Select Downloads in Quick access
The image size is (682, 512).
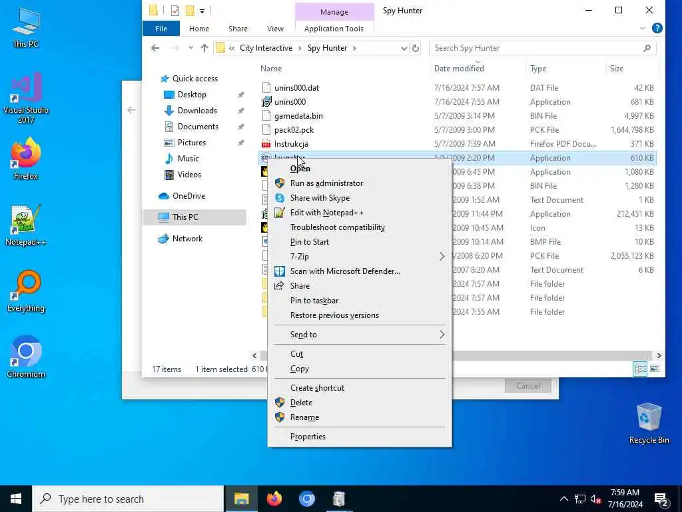[x=197, y=111]
